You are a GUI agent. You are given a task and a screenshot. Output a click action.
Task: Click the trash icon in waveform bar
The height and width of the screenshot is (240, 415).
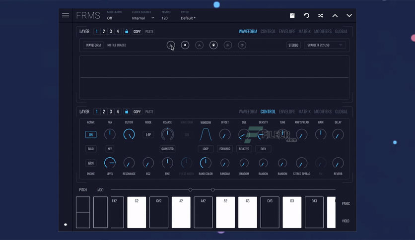[213, 45]
